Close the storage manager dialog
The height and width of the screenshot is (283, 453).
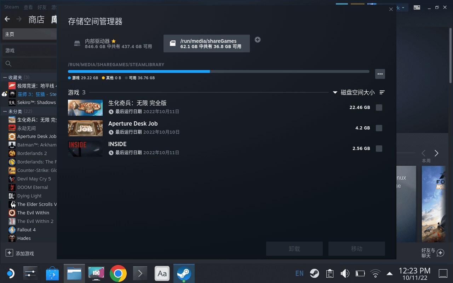pyautogui.click(x=391, y=9)
